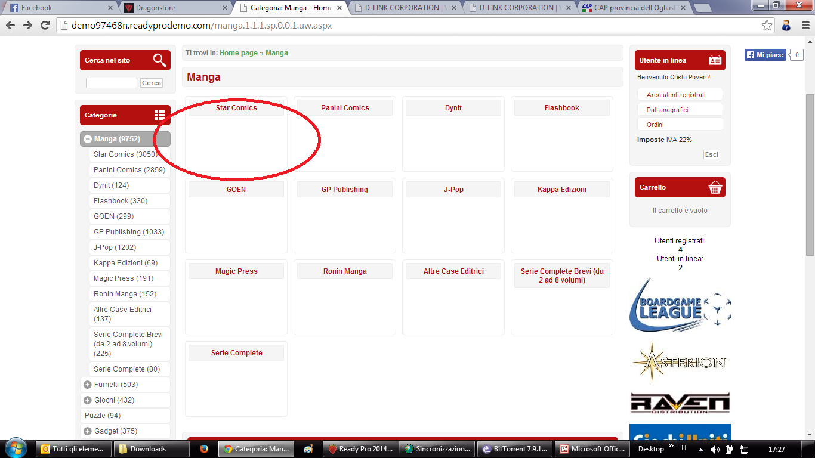Close the Dragonstore tab

pos(225,8)
